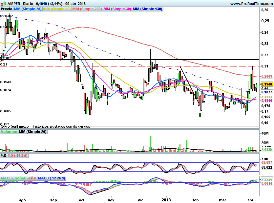Image resolution: width=274 pixels, height=203 pixels.
Task: Click the 0,2009 MM200 value tag
Action: (267, 76)
